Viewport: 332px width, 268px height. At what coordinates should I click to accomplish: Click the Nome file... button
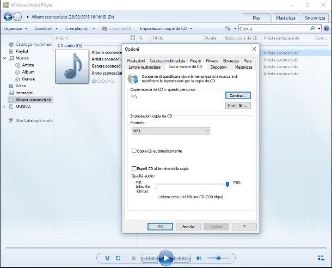[238, 106]
